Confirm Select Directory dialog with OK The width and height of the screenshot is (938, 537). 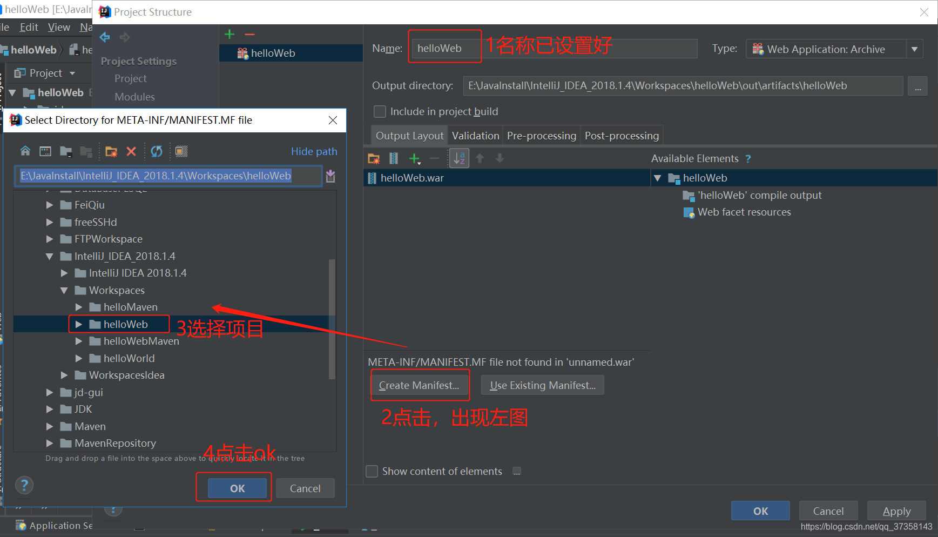(238, 488)
